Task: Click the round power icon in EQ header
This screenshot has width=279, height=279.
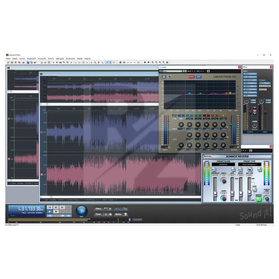Action: coord(164,77)
